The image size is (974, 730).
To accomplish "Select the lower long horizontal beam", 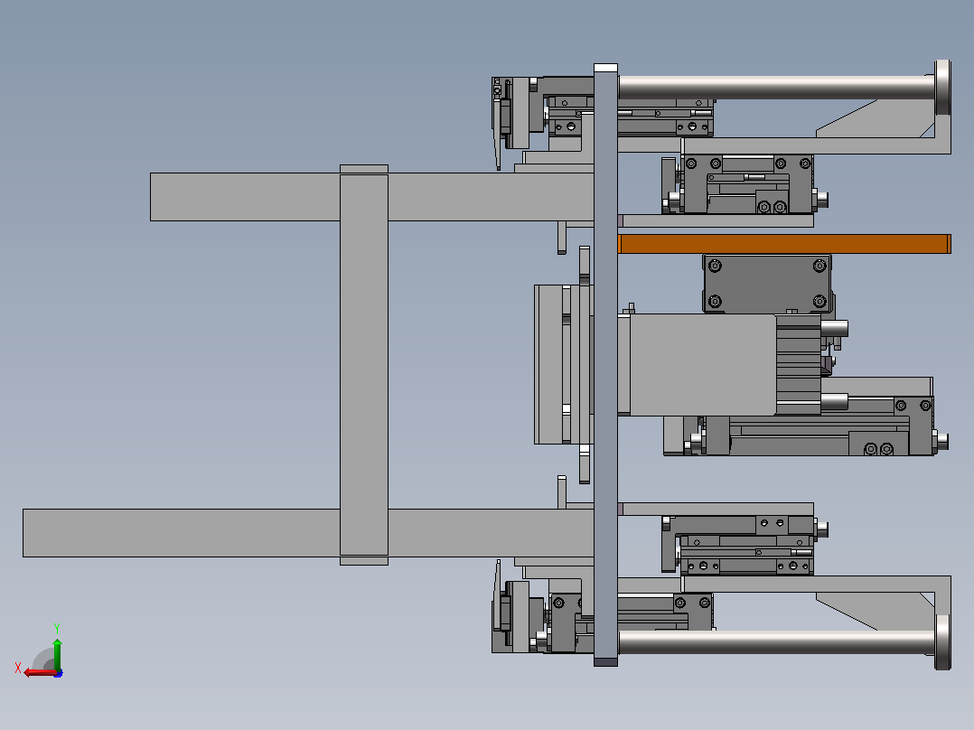I will click(308, 533).
